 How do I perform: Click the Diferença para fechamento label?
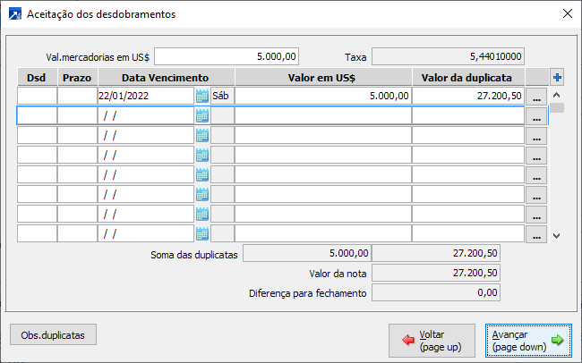tap(308, 293)
